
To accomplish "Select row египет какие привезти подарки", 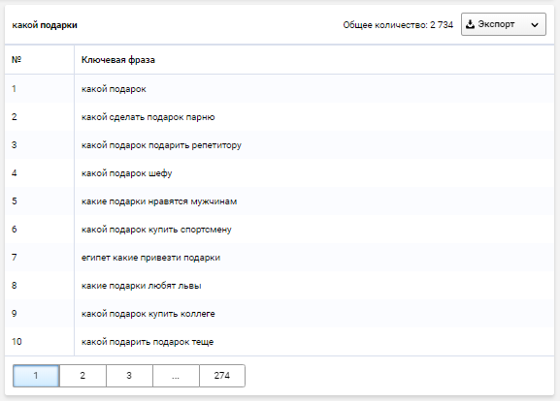I will pyautogui.click(x=280, y=258).
